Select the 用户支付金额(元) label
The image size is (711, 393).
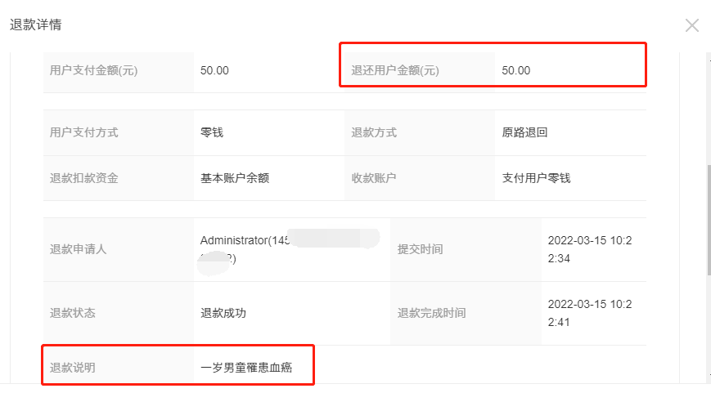tap(93, 70)
